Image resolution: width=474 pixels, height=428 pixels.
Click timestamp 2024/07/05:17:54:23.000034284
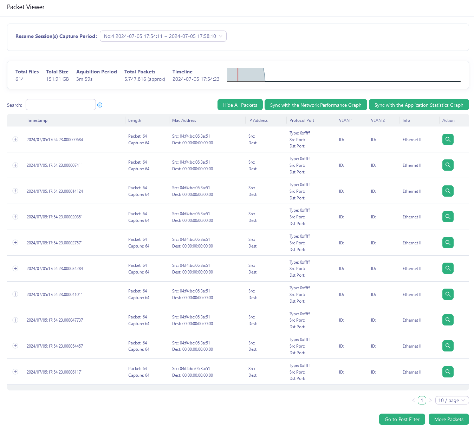55,268
